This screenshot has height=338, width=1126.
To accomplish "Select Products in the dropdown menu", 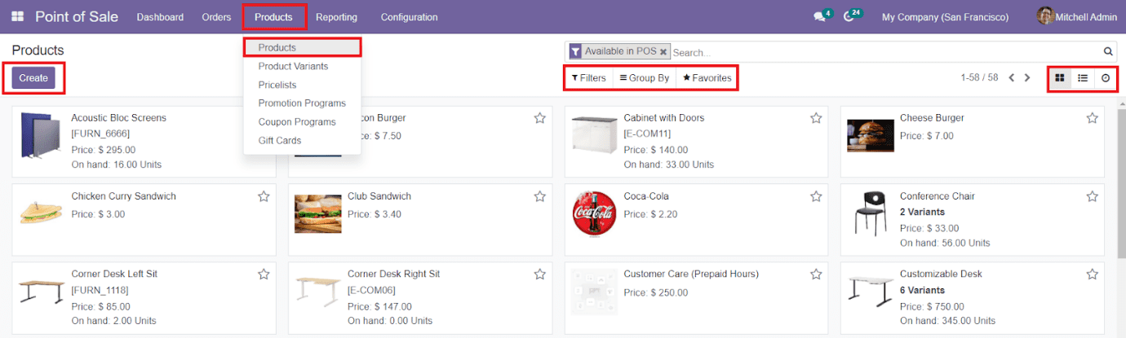I will (x=303, y=48).
